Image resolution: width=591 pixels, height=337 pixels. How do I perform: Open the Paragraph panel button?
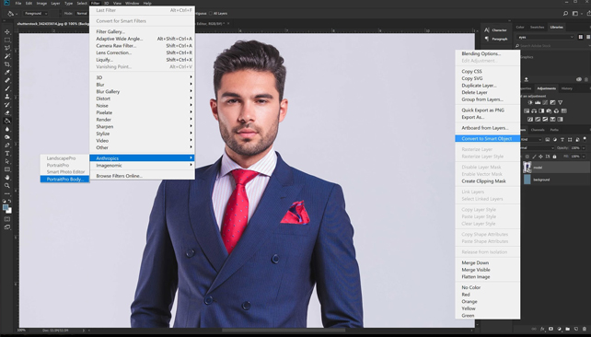pos(495,39)
